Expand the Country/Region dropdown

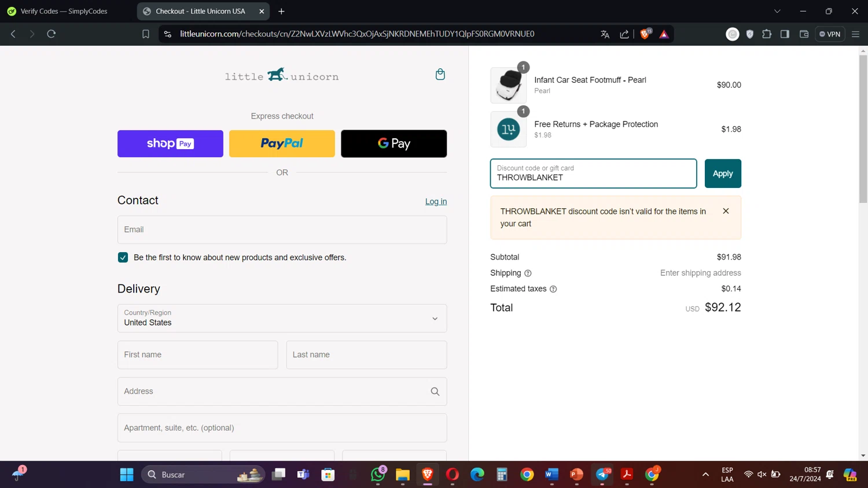(x=282, y=318)
